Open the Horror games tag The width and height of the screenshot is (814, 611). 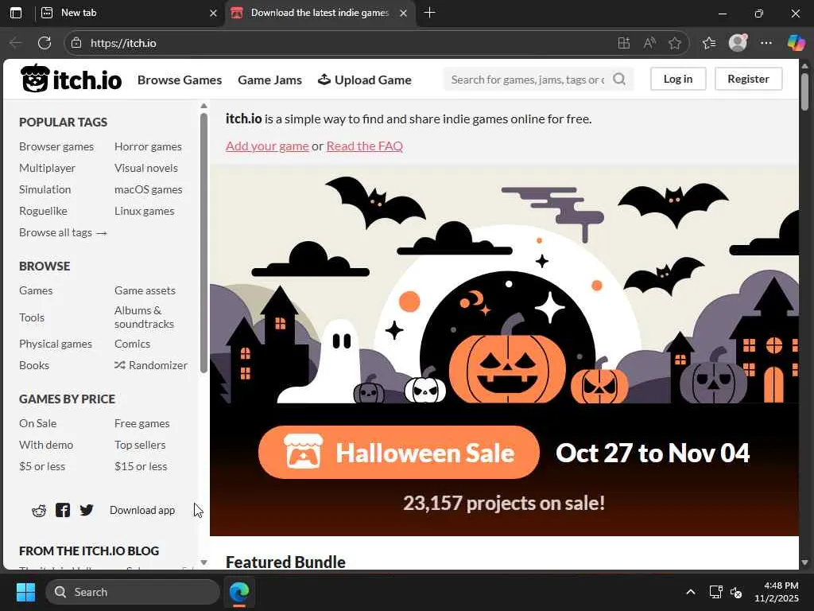(148, 146)
